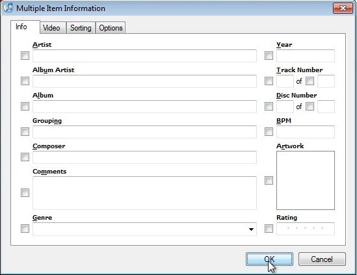Toggle the Genre checkbox

tap(25, 229)
